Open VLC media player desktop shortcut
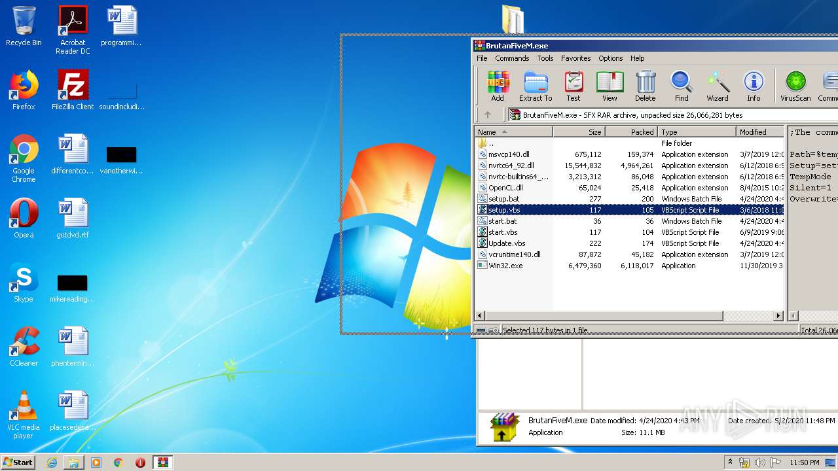 click(24, 415)
